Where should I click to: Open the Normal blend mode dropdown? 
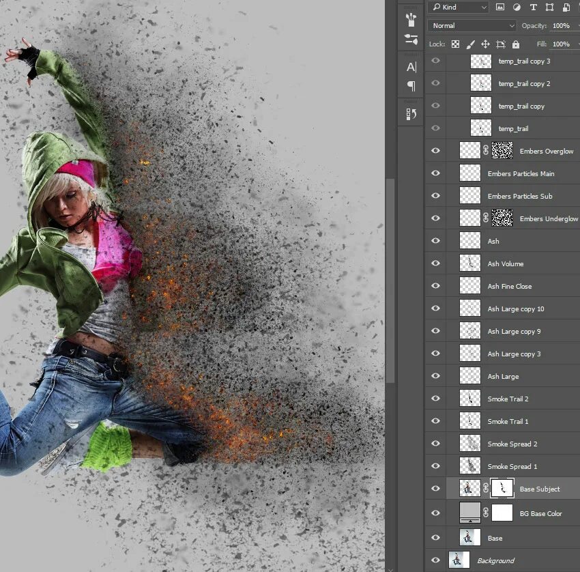point(472,25)
